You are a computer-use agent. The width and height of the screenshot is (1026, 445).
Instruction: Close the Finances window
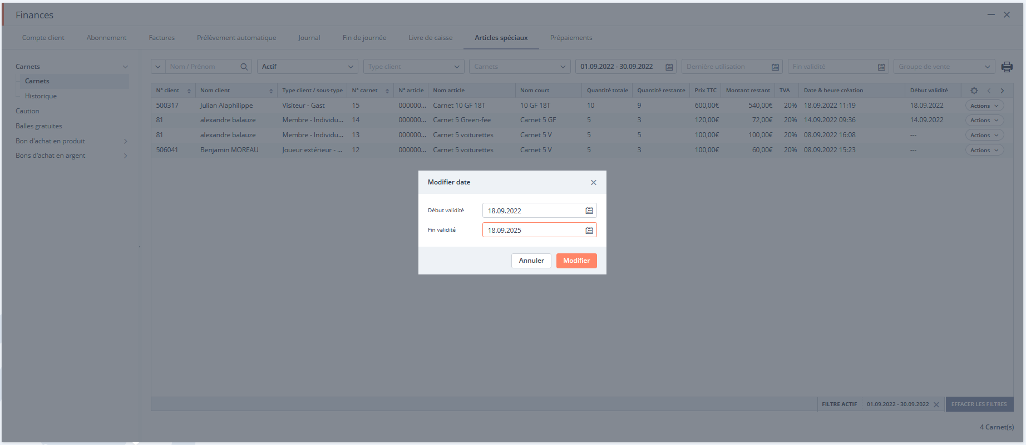[x=1007, y=14]
